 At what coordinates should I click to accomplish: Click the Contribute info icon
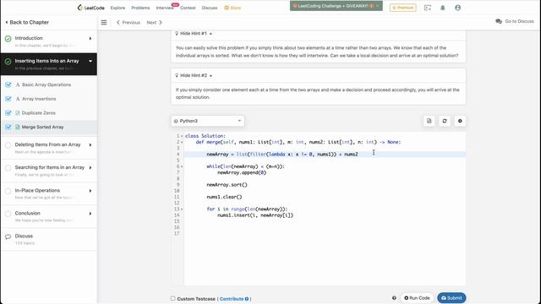[247, 299]
